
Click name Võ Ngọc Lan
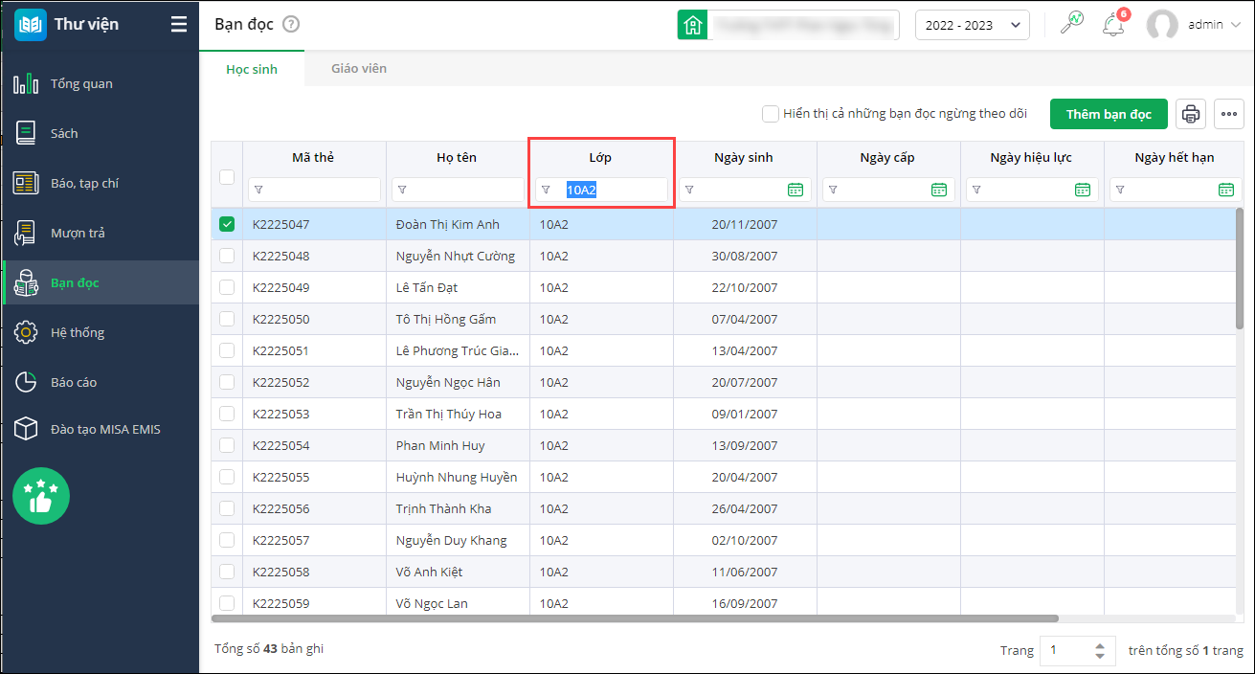[x=432, y=603]
